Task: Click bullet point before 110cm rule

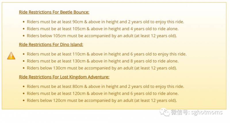Action: click(23, 54)
